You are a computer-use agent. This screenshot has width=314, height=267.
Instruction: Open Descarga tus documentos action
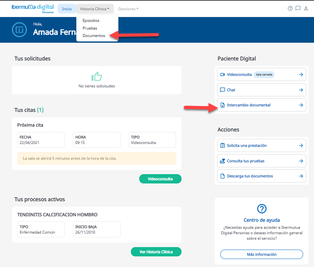pos(262,176)
